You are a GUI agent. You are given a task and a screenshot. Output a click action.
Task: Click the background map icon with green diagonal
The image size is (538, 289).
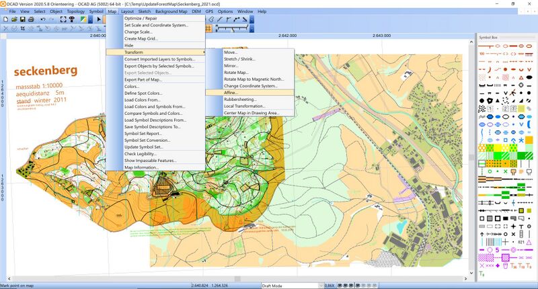point(83,19)
